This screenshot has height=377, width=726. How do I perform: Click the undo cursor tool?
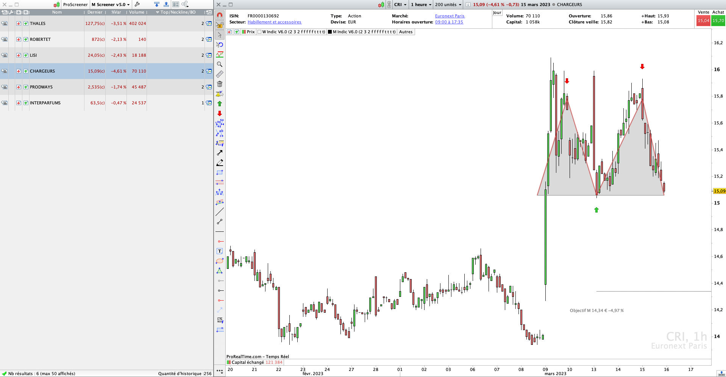tap(220, 45)
